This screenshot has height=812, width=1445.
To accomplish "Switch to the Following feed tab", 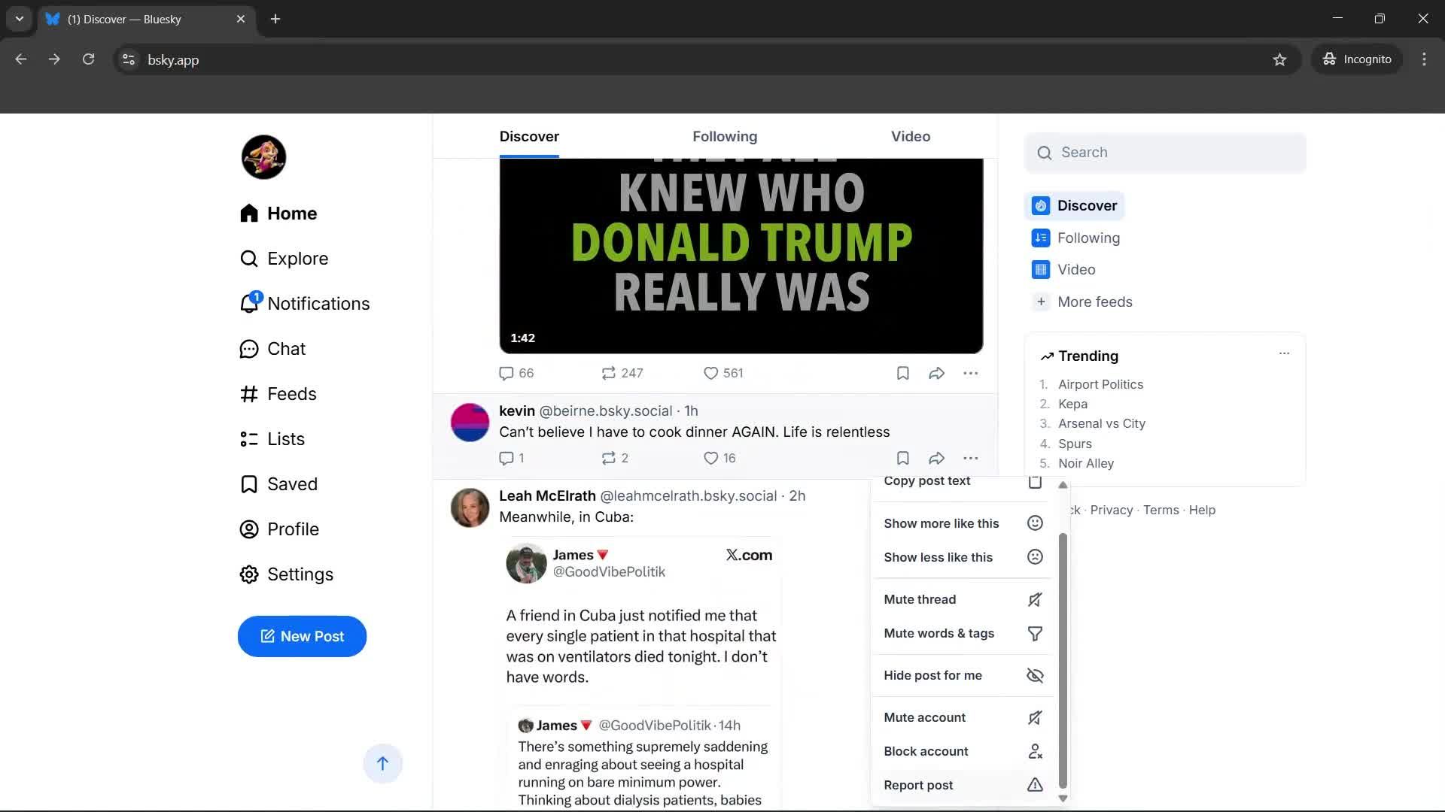I will (724, 136).
